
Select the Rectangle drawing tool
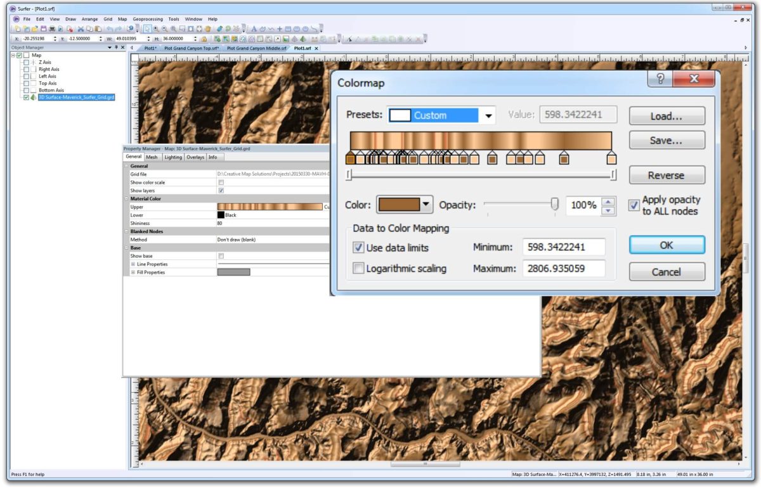point(287,29)
